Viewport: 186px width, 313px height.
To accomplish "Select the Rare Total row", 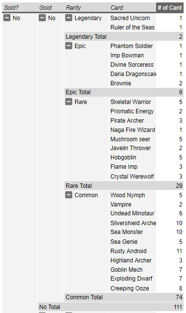I will [x=124, y=185].
